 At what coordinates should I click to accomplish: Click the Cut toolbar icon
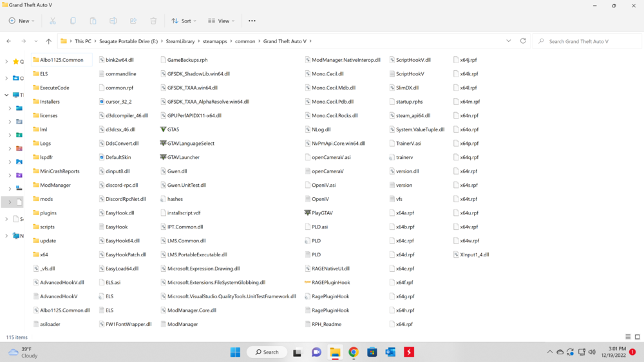click(x=53, y=21)
